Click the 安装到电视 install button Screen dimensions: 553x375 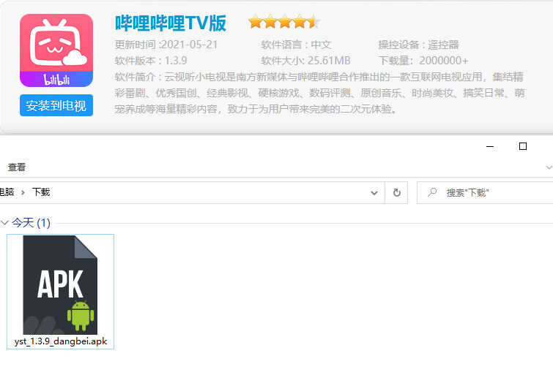click(x=56, y=105)
